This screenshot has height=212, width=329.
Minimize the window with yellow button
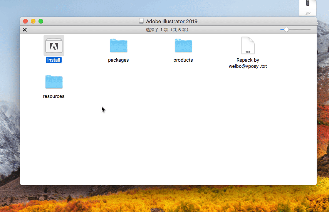[33, 21]
